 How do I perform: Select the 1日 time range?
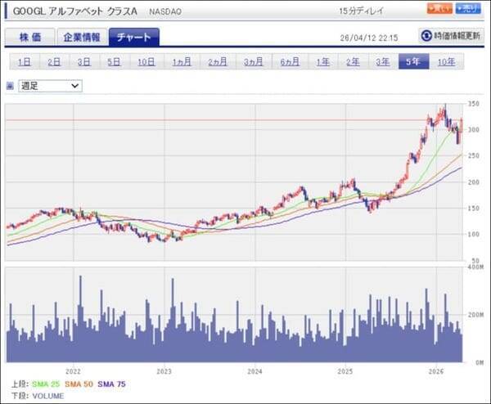pyautogui.click(x=25, y=61)
